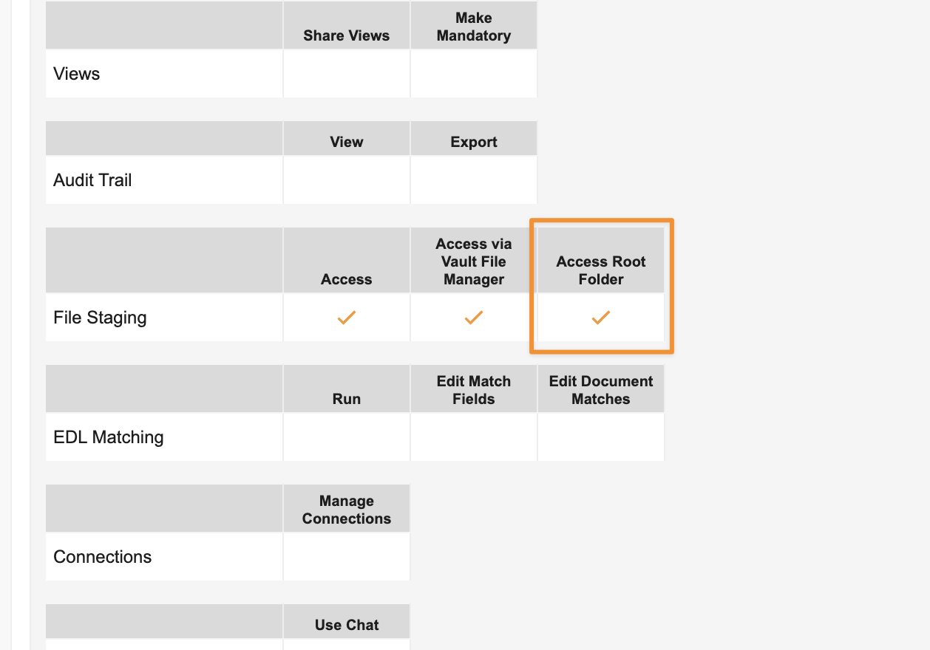The image size is (930, 650).
Task: Click the Edit Match Fields column header
Action: click(x=473, y=390)
